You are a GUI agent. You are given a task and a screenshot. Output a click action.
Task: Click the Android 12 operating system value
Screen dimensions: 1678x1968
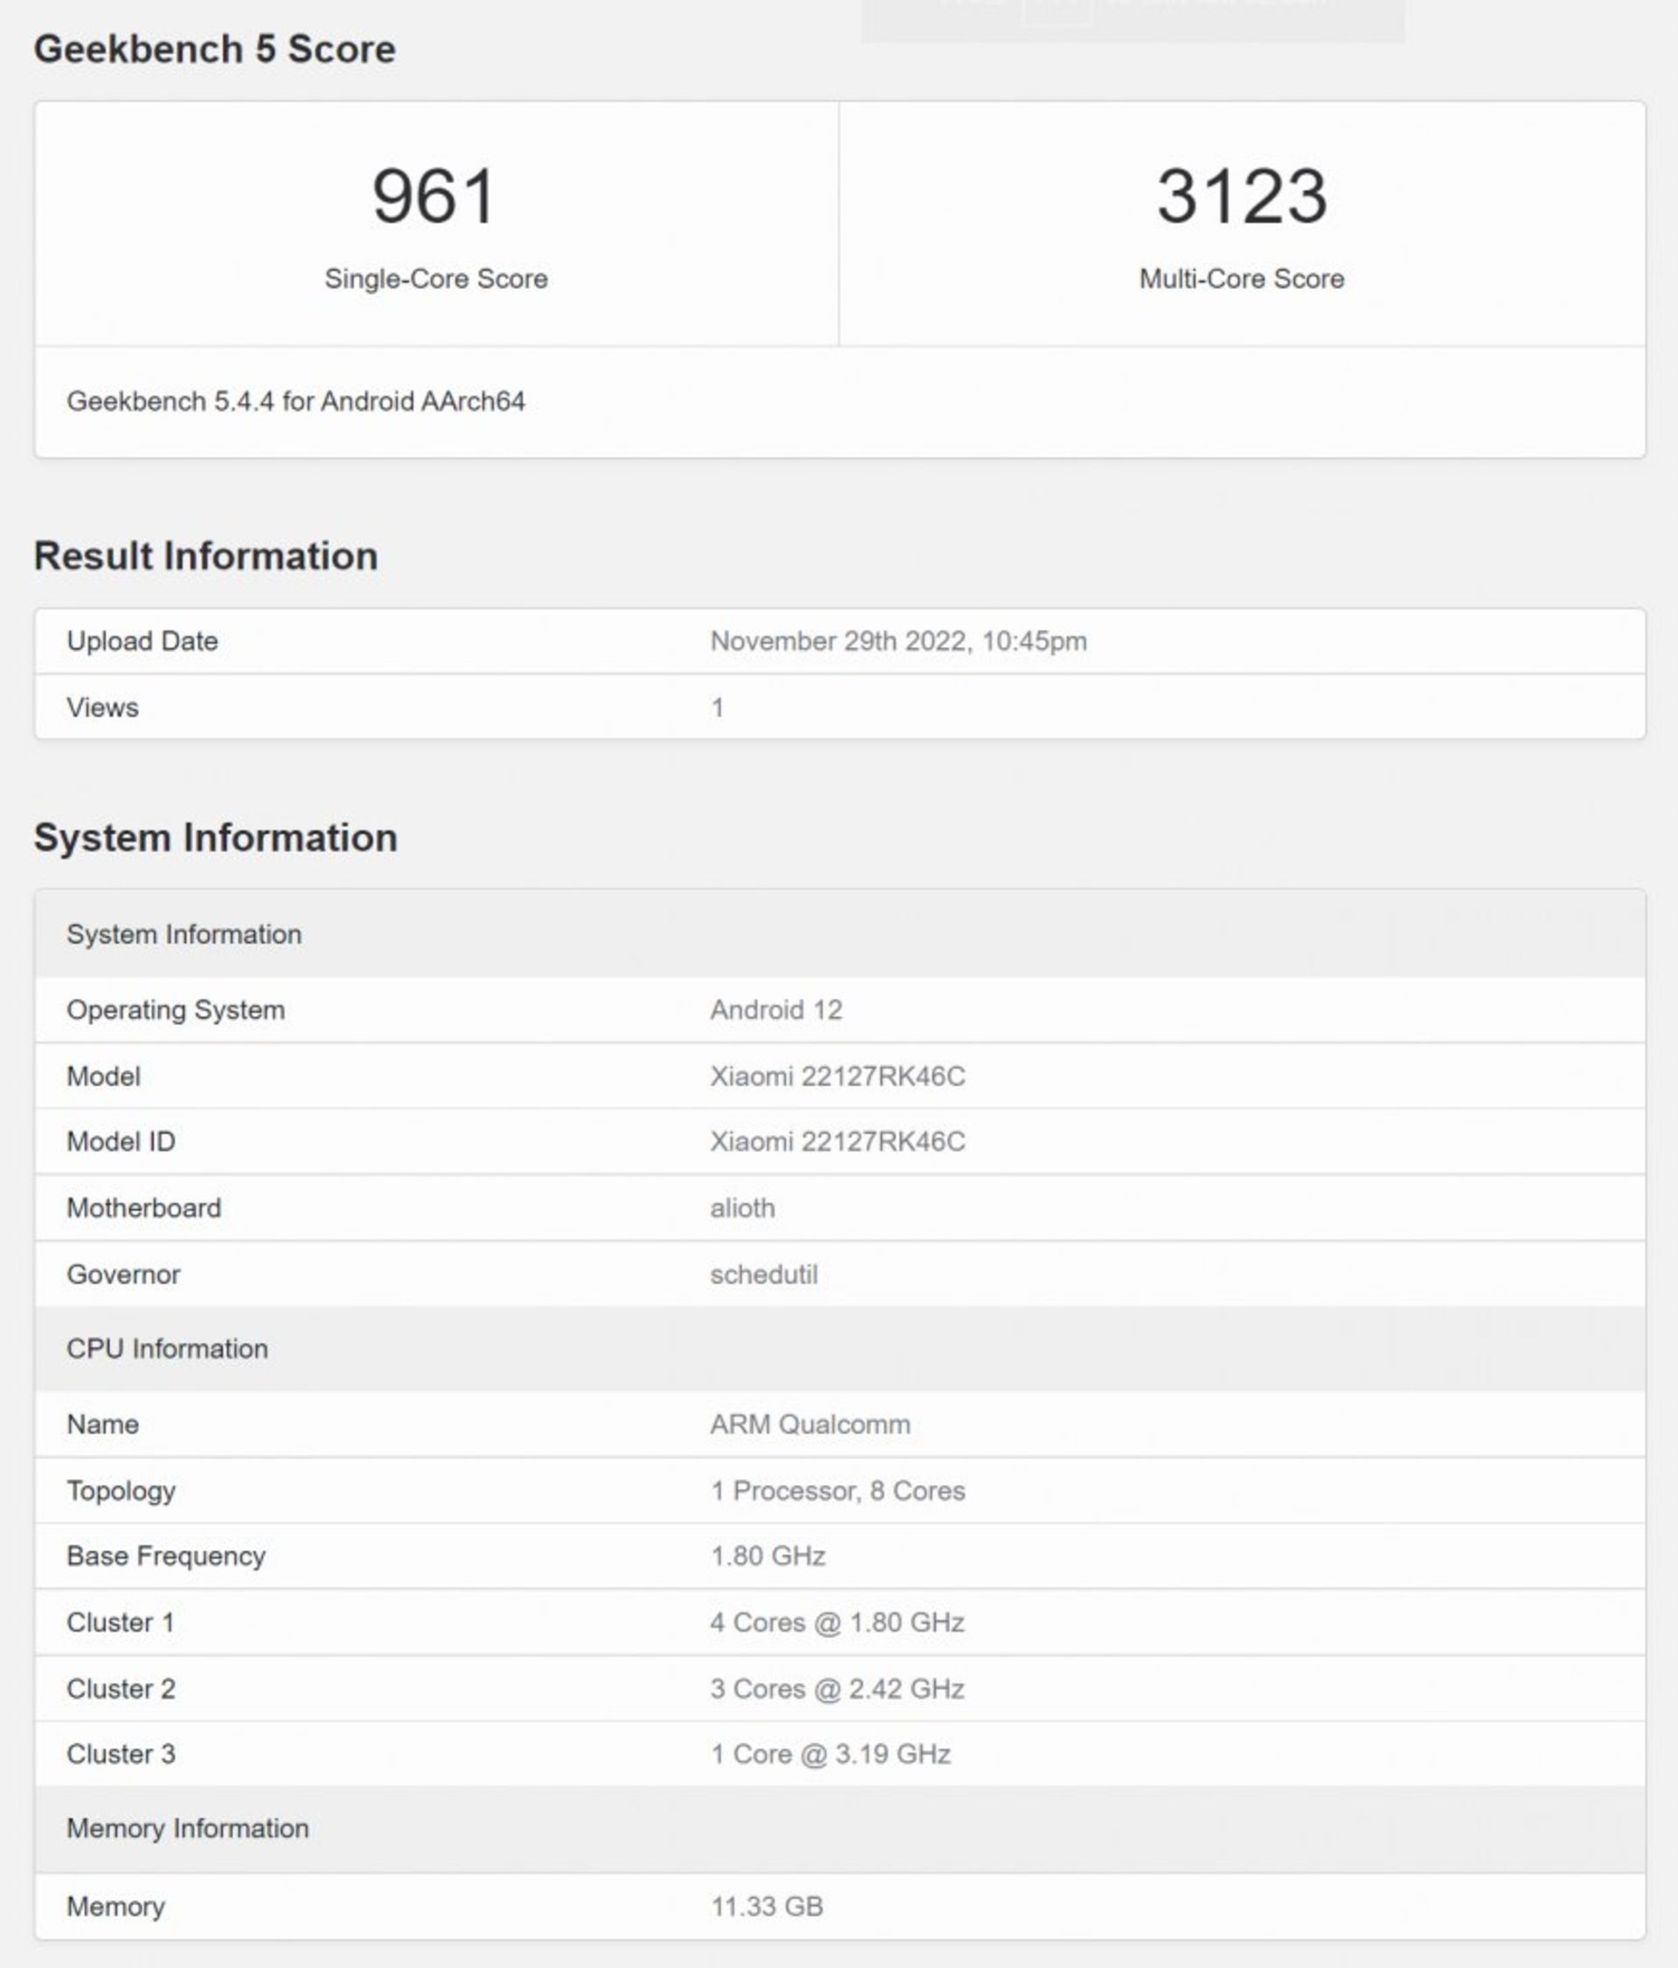(776, 1009)
